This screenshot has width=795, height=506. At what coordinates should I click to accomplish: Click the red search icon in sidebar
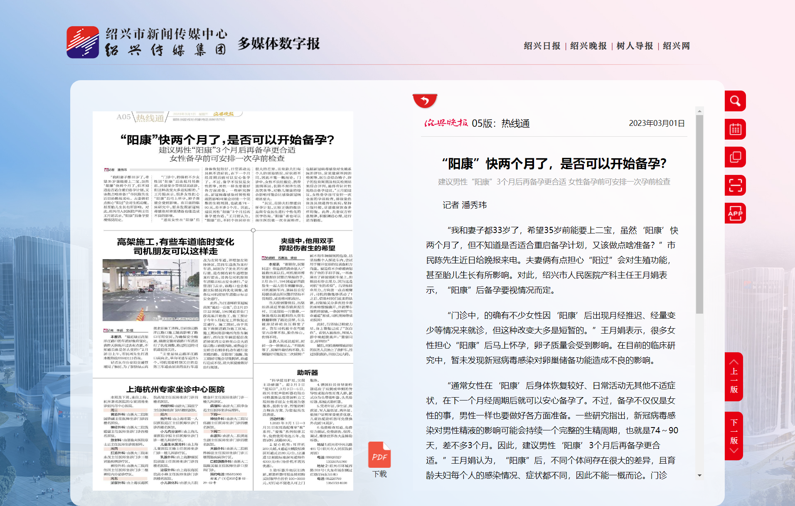pos(735,101)
